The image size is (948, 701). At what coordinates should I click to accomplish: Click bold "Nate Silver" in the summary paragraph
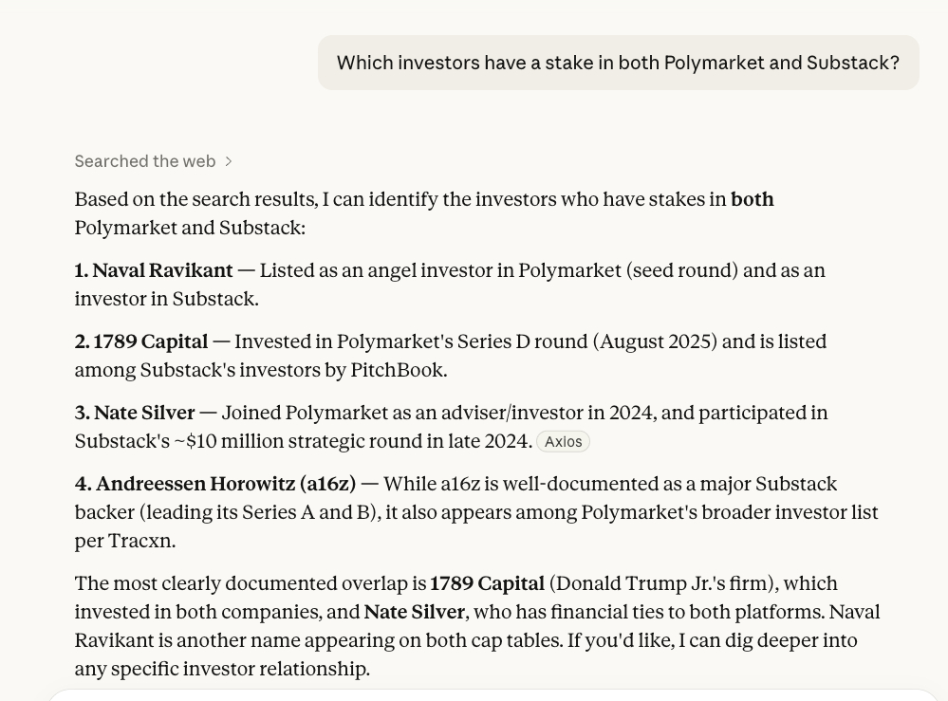point(415,613)
